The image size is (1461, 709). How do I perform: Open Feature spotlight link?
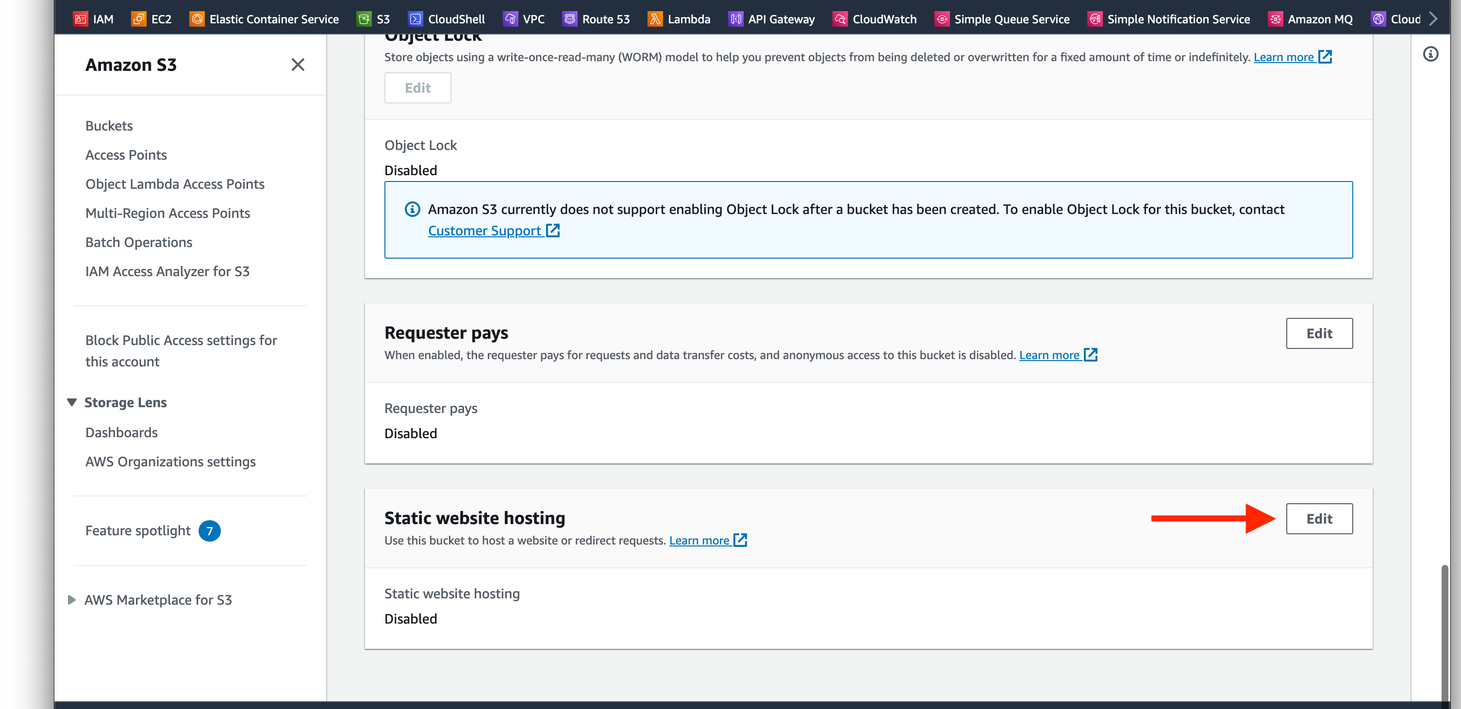click(138, 530)
